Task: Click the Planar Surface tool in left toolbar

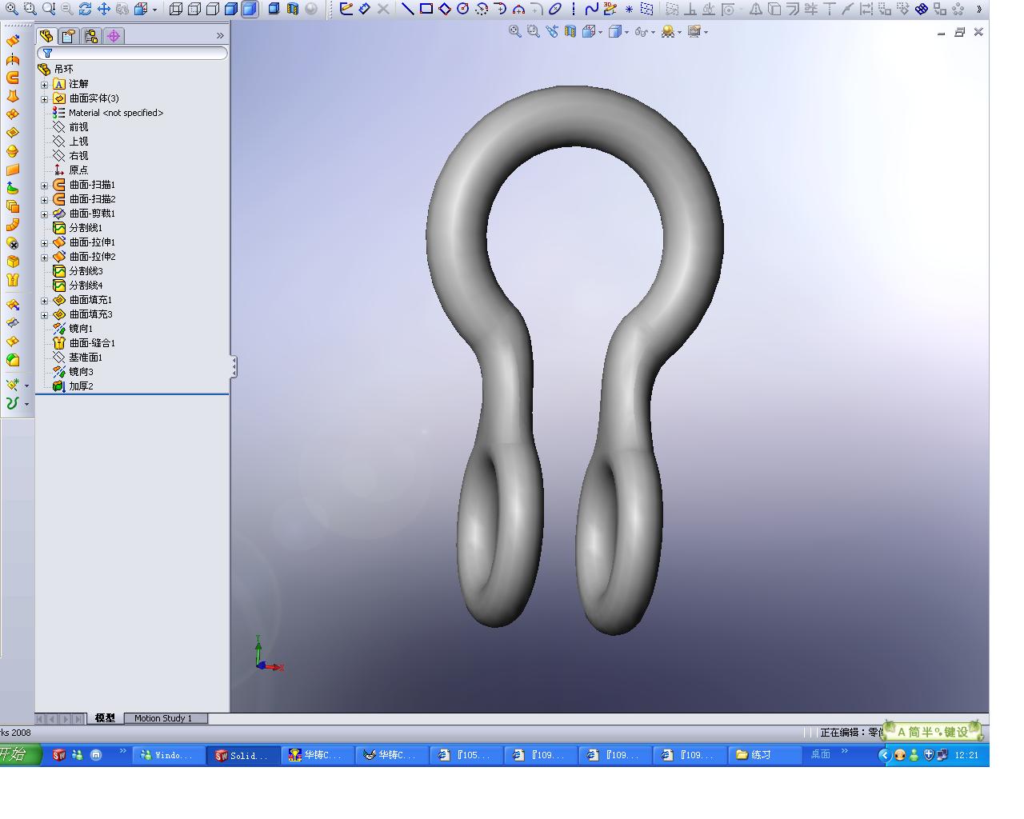Action: [x=13, y=170]
